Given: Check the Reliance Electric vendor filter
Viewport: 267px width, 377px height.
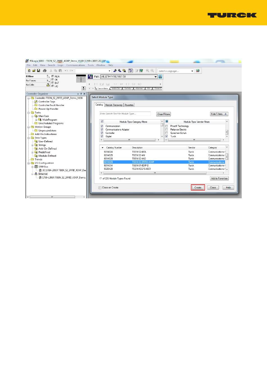Looking at the screenshot, I should pyautogui.click(x=167, y=130).
